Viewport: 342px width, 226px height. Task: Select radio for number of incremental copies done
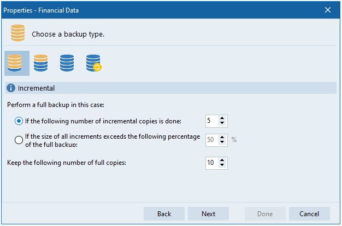tap(20, 121)
